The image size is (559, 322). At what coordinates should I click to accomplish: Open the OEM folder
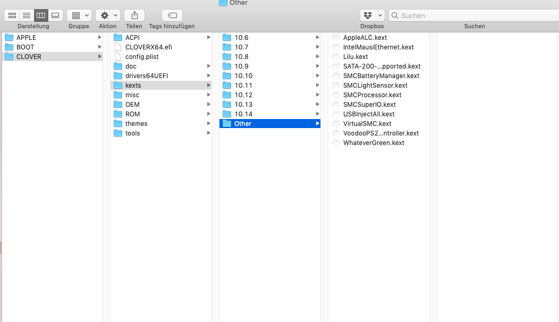point(162,105)
